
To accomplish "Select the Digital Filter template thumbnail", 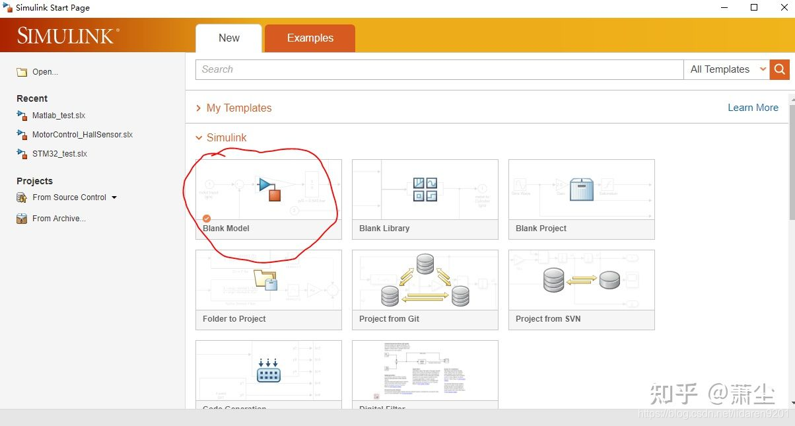I will coord(425,371).
